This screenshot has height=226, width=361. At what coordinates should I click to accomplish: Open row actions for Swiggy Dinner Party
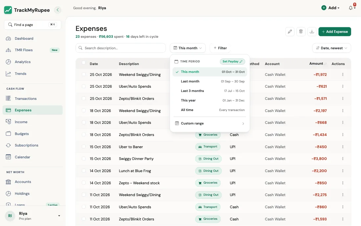(x=343, y=159)
